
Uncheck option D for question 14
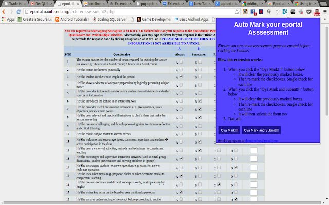coord(236,168)
